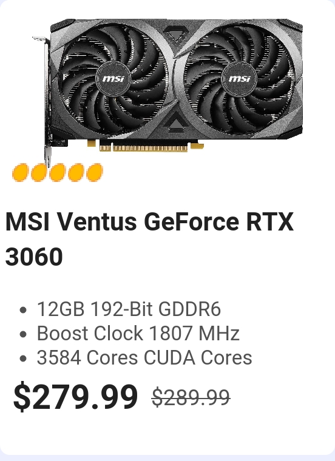Click the graphics card's left fan blades
This screenshot has height=461, width=335.
click(113, 79)
